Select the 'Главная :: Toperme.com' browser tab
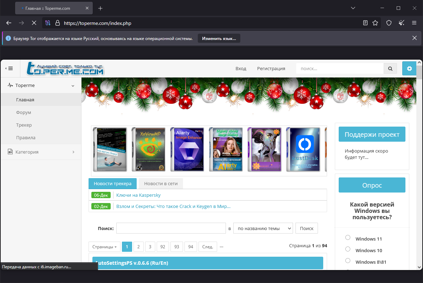Viewport: 423px width, 283px height. (54, 8)
